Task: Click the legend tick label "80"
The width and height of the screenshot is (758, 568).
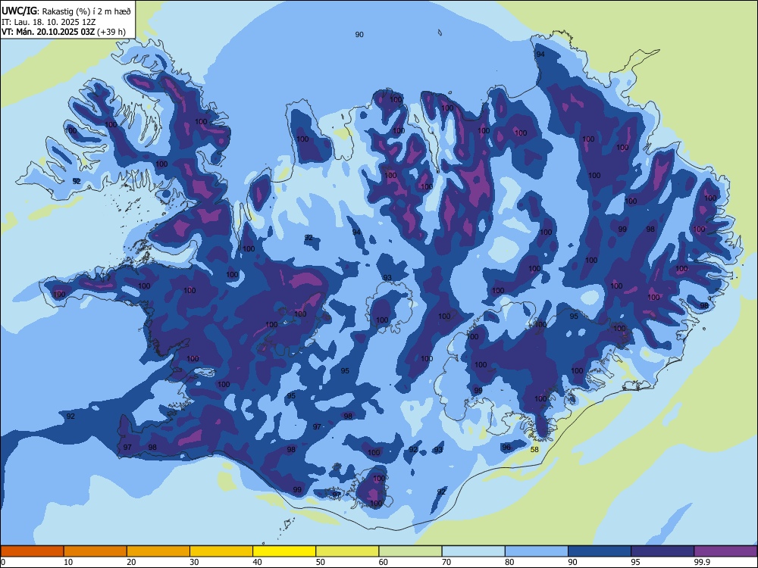Action: (509, 562)
